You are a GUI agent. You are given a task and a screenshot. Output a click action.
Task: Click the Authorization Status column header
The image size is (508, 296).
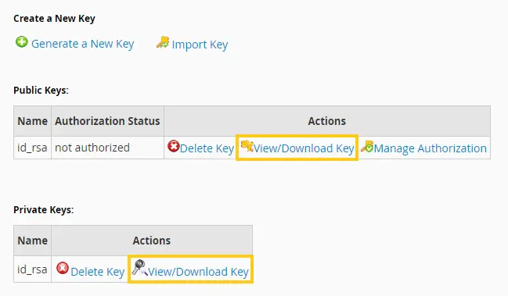[x=107, y=121]
